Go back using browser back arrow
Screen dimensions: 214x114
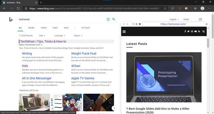point(4,9)
